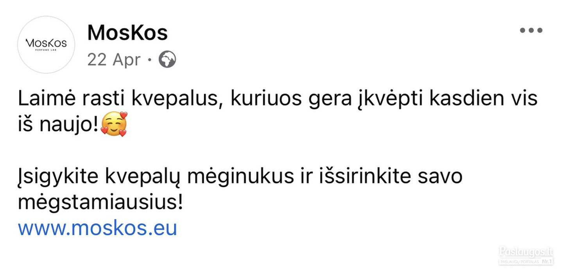Open the MosKos page name heading
The height and width of the screenshot is (274, 563).
tap(127, 32)
